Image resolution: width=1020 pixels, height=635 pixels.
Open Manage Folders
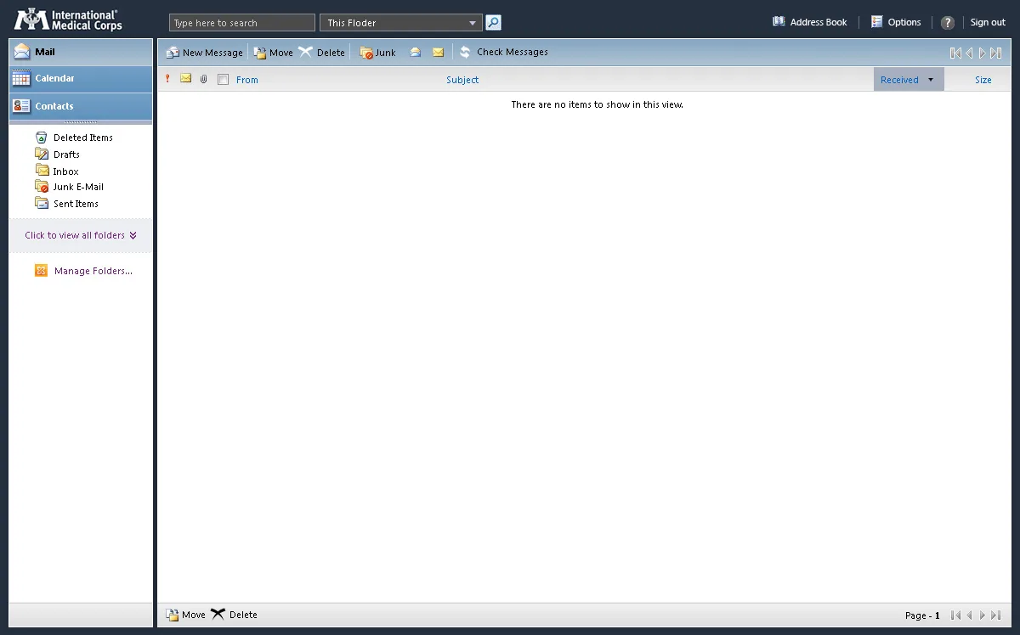(x=84, y=271)
